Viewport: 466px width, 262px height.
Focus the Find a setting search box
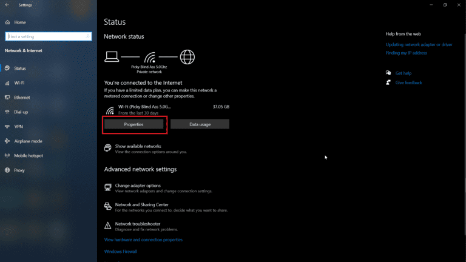[49, 36]
